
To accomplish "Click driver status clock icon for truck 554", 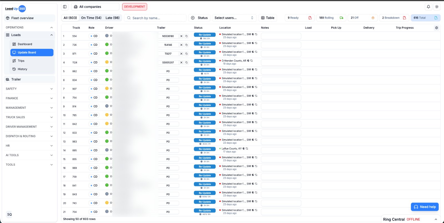I will click(x=107, y=36).
